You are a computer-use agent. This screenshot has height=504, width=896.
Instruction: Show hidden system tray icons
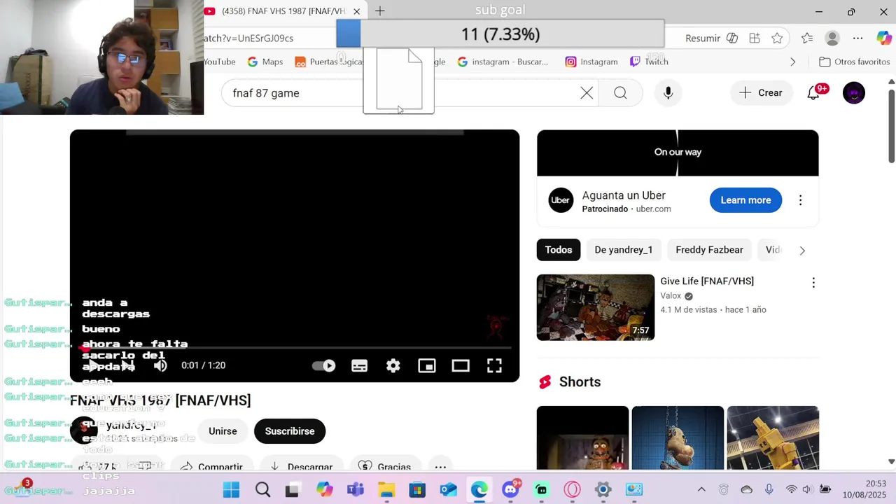(701, 489)
